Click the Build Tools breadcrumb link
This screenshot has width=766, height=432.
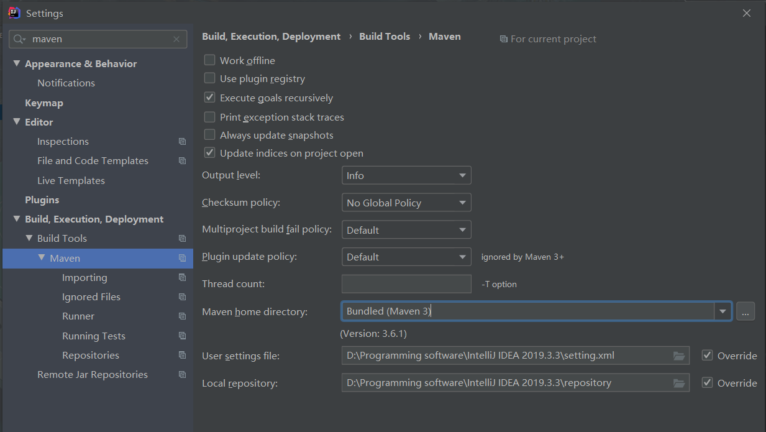pos(385,37)
